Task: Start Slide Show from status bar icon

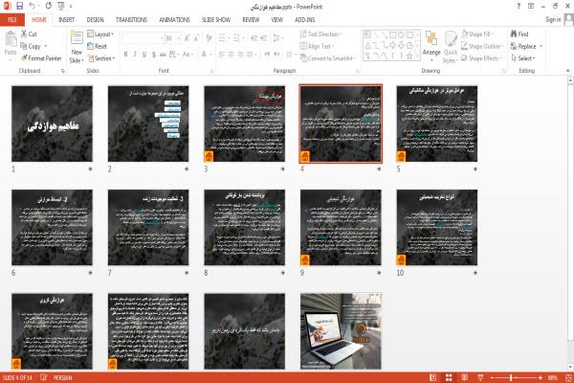Action: click(x=480, y=377)
